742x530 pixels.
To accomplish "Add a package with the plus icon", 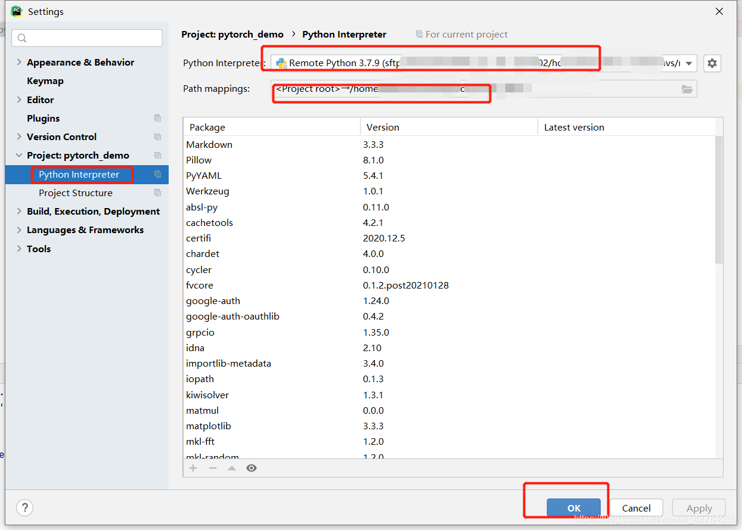I will coord(193,468).
